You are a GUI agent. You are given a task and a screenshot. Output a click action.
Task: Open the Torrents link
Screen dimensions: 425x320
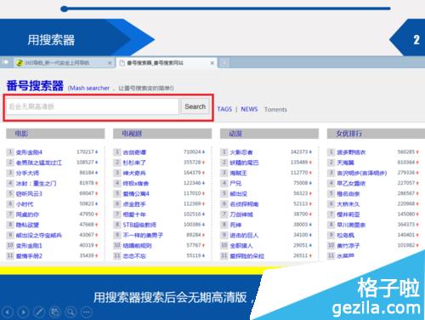[275, 110]
